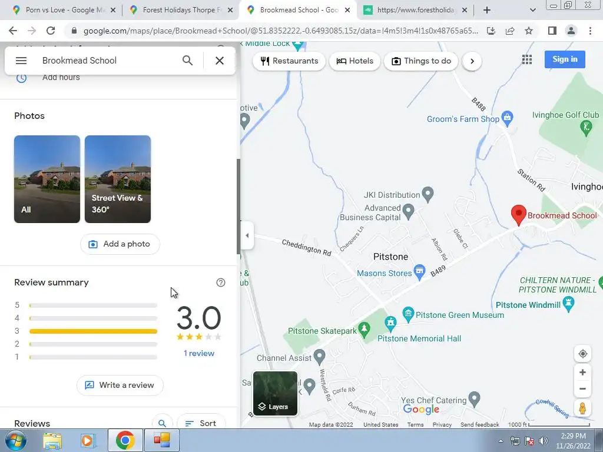The height and width of the screenshot is (452, 603).
Task: Click the Sign in button
Action: (565, 59)
